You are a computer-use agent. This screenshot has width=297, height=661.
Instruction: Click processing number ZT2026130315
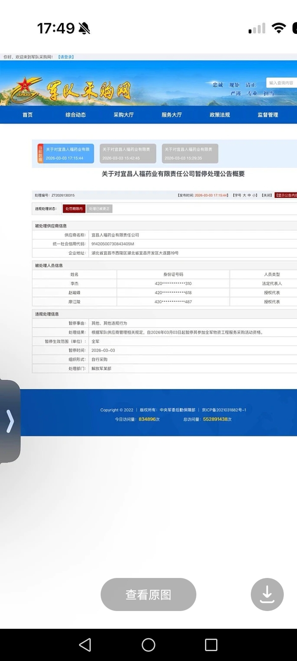(x=63, y=195)
